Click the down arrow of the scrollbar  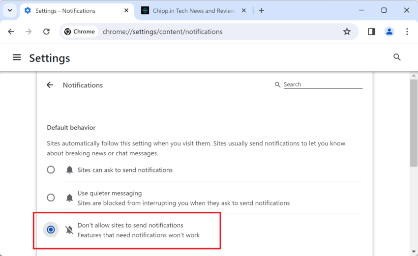click(414, 252)
